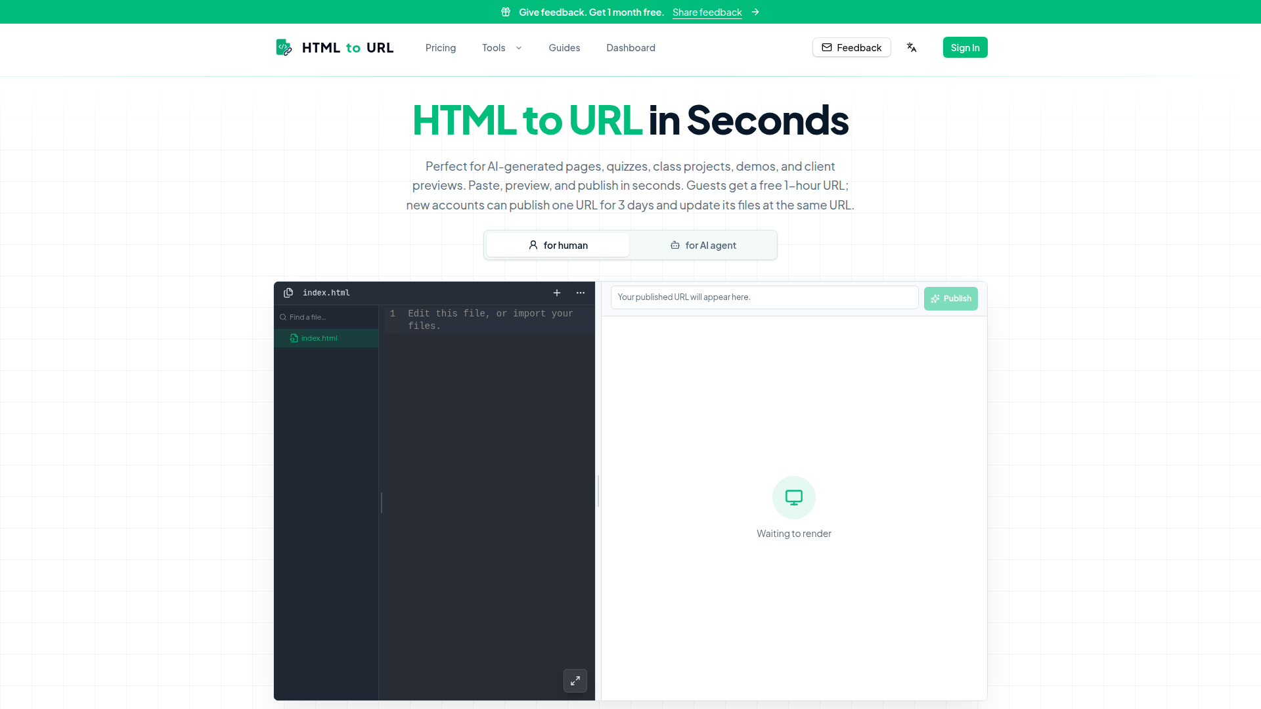
Task: Follow the Share feedback link
Action: pos(707,12)
